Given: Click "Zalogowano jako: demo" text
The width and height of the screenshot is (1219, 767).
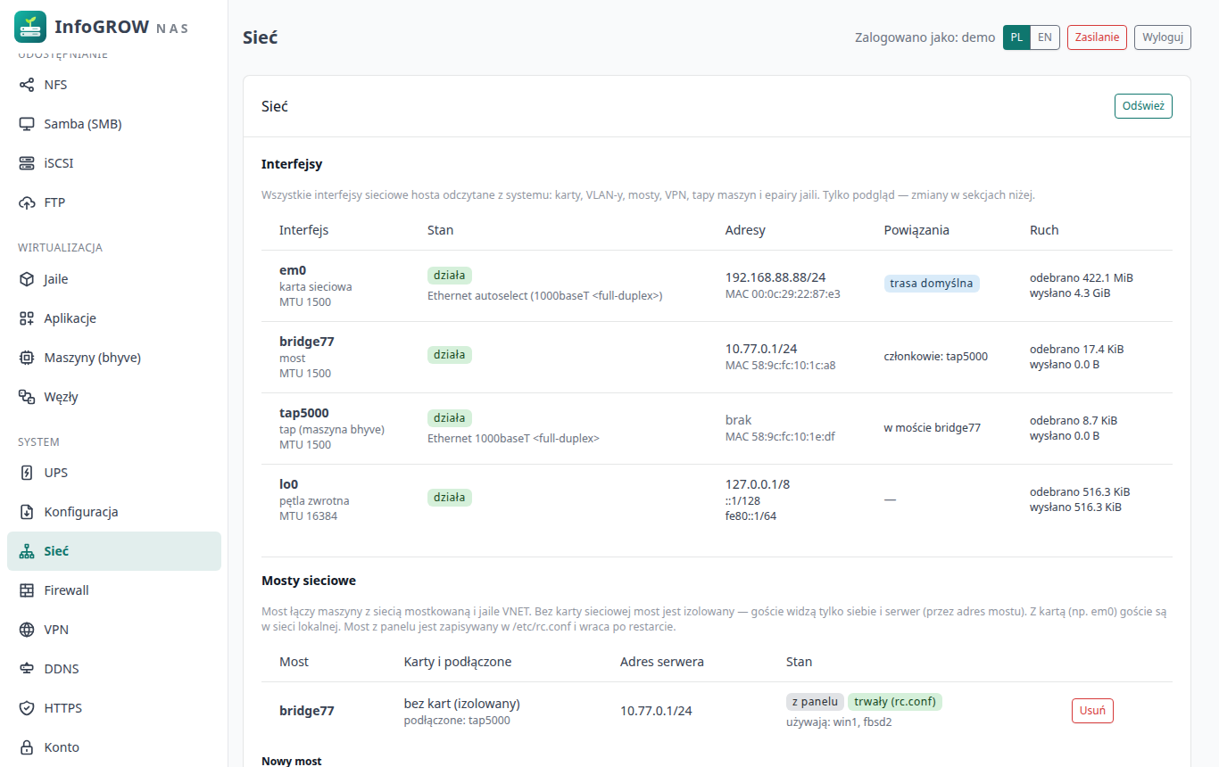Looking at the screenshot, I should [x=925, y=37].
